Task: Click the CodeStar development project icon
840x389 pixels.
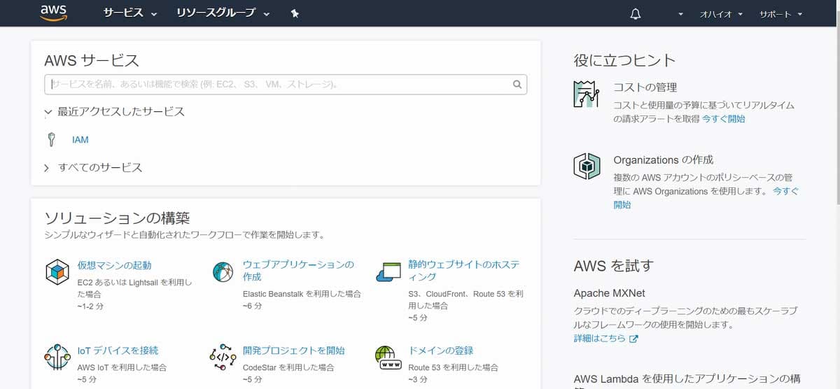Action: 223,357
